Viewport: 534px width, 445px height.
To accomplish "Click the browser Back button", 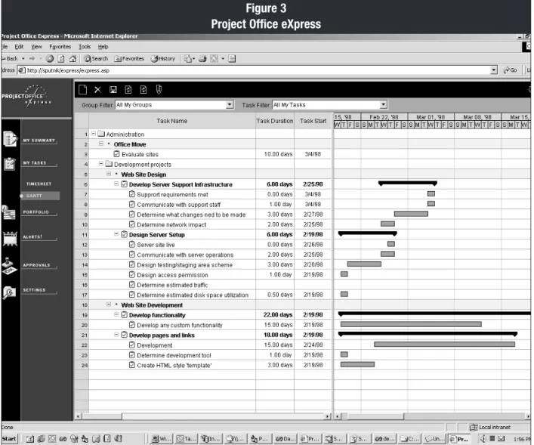I will (11, 59).
